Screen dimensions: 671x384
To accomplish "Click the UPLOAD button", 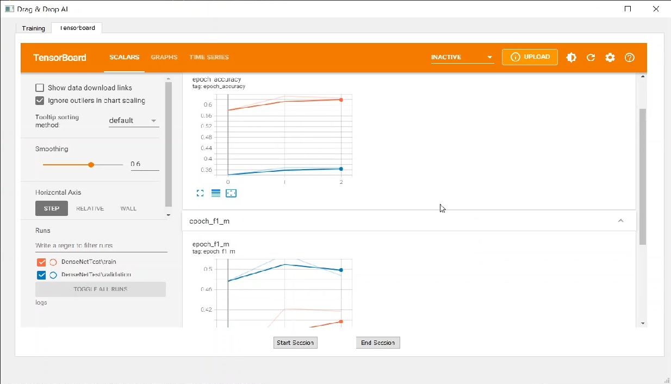I will coord(530,57).
